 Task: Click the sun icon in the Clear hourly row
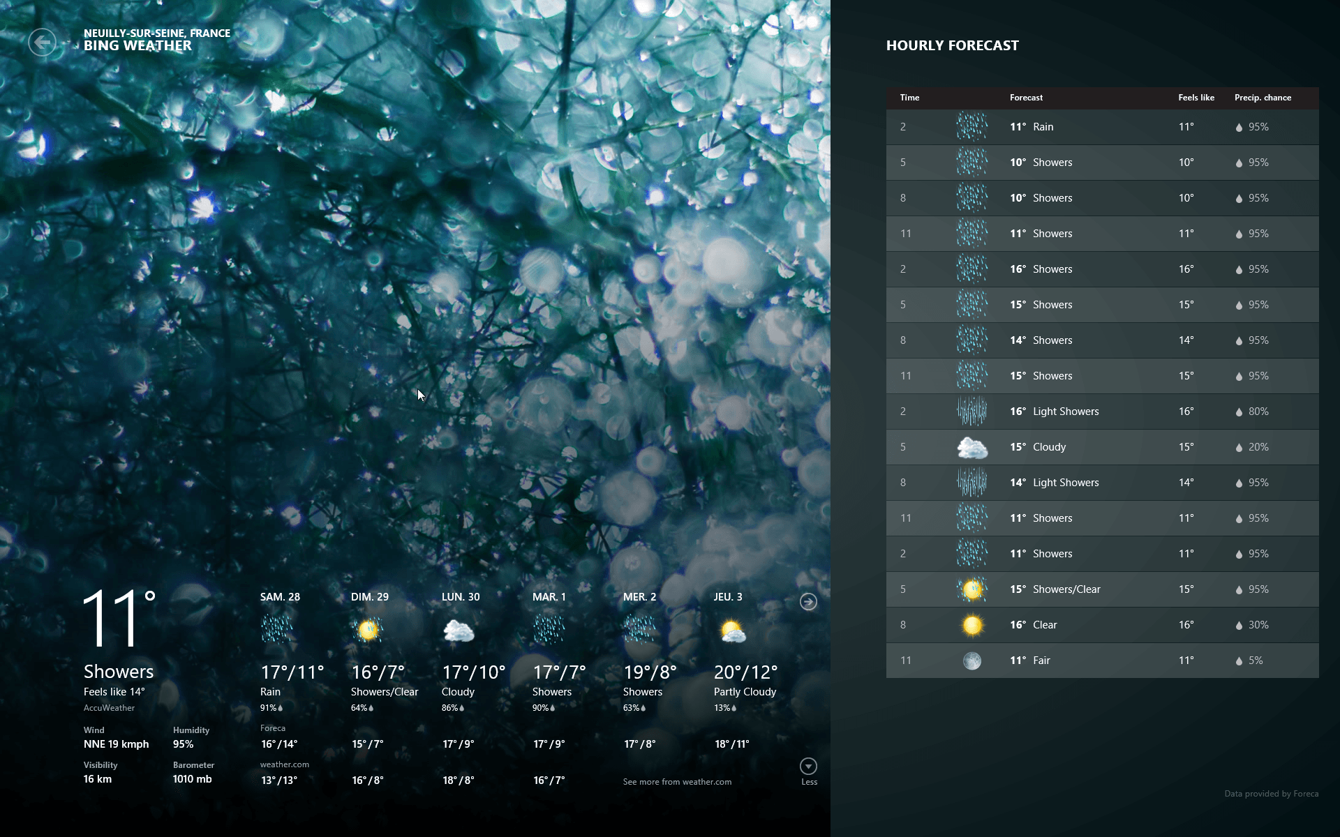click(x=971, y=625)
